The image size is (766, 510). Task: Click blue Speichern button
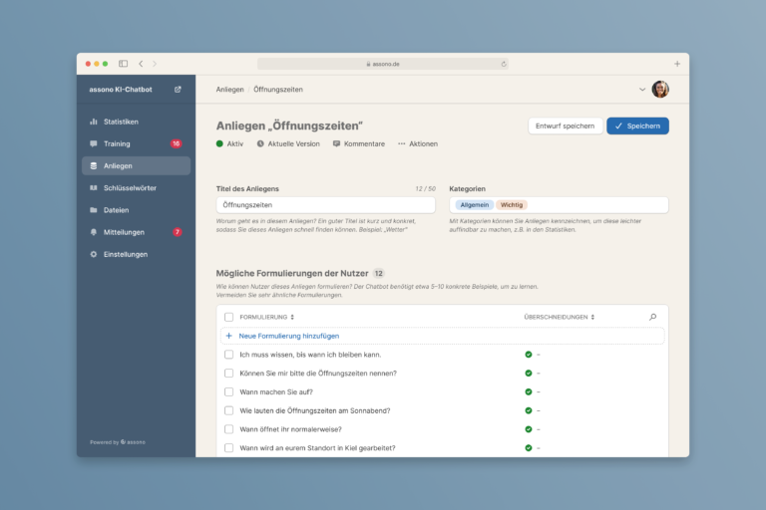pos(637,126)
